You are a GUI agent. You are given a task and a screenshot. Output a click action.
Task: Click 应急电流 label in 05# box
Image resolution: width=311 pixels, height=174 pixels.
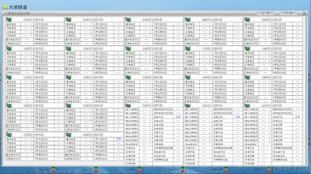(130, 32)
